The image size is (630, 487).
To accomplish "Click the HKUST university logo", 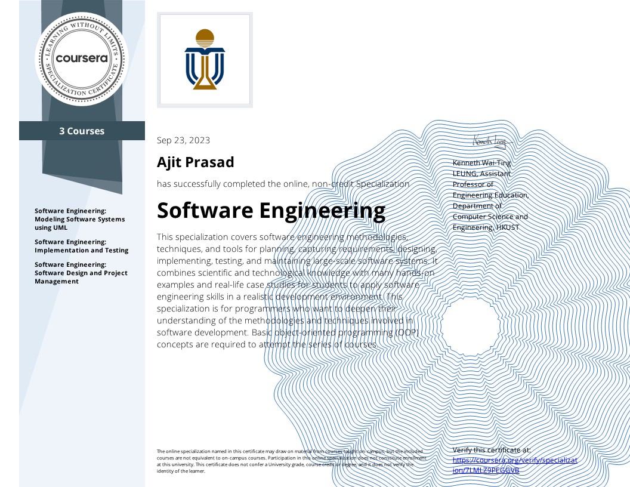I will [205, 60].
